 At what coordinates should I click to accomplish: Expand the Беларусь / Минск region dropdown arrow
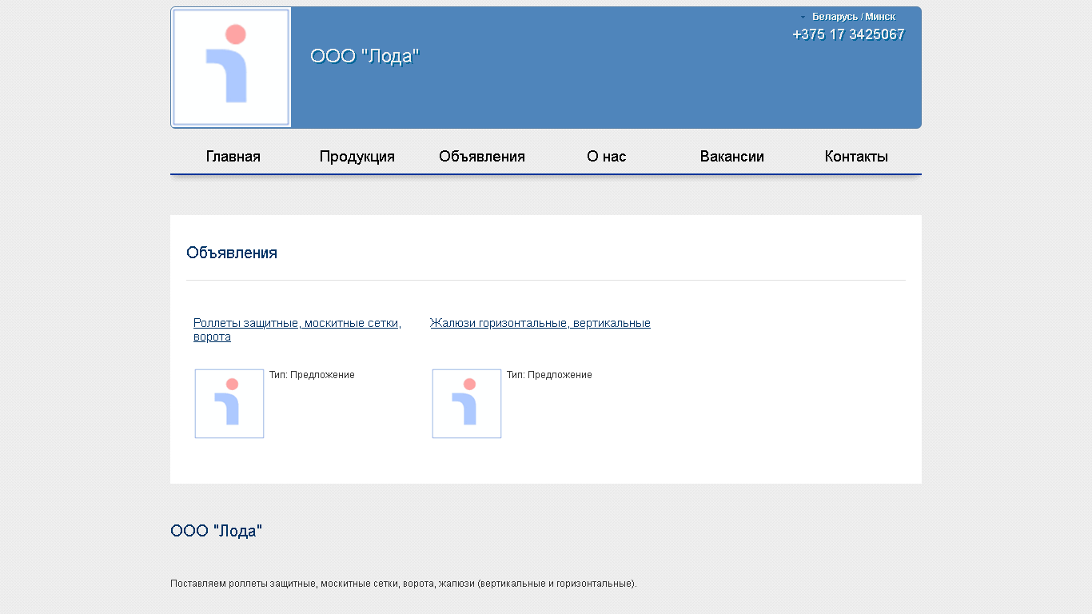[x=803, y=17]
